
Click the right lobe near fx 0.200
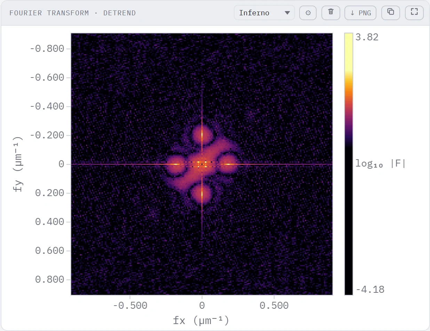pyautogui.click(x=228, y=164)
